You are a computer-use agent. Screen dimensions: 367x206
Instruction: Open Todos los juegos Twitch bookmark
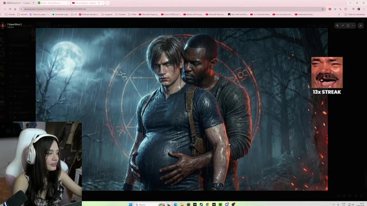tap(40, 14)
